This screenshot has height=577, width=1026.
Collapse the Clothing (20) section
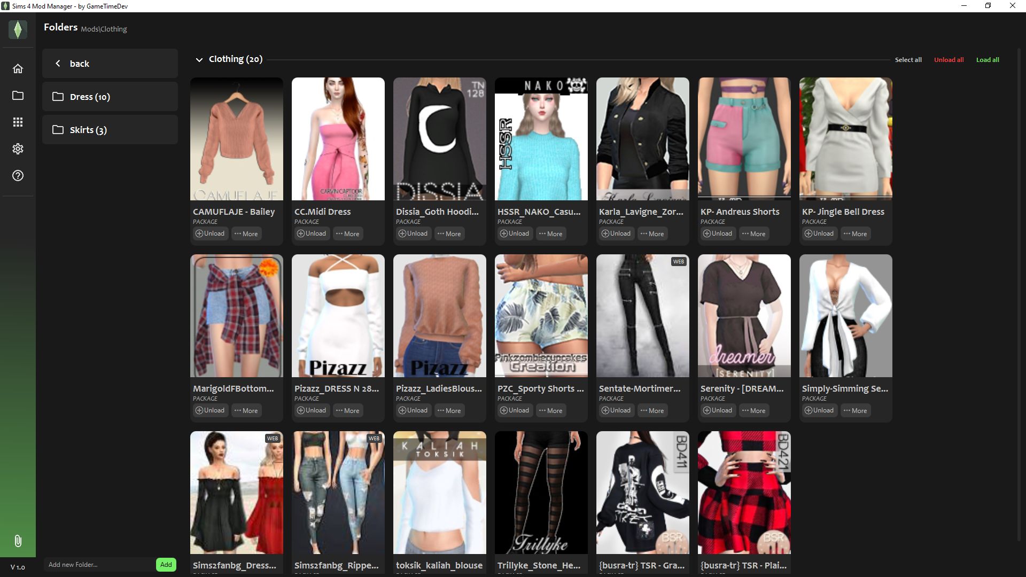coord(199,59)
